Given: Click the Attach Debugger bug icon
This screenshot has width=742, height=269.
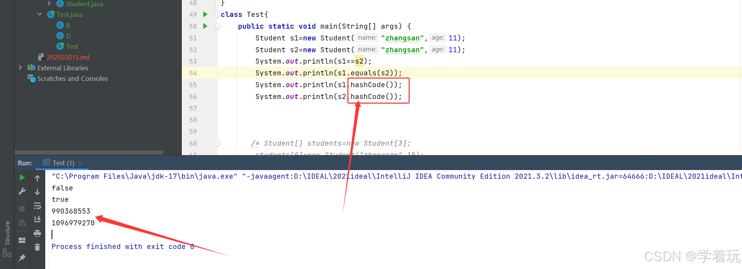Looking at the screenshot, I should coord(22,223).
